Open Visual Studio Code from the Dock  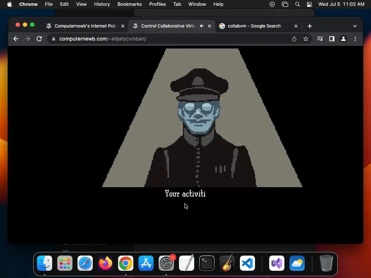point(247,263)
